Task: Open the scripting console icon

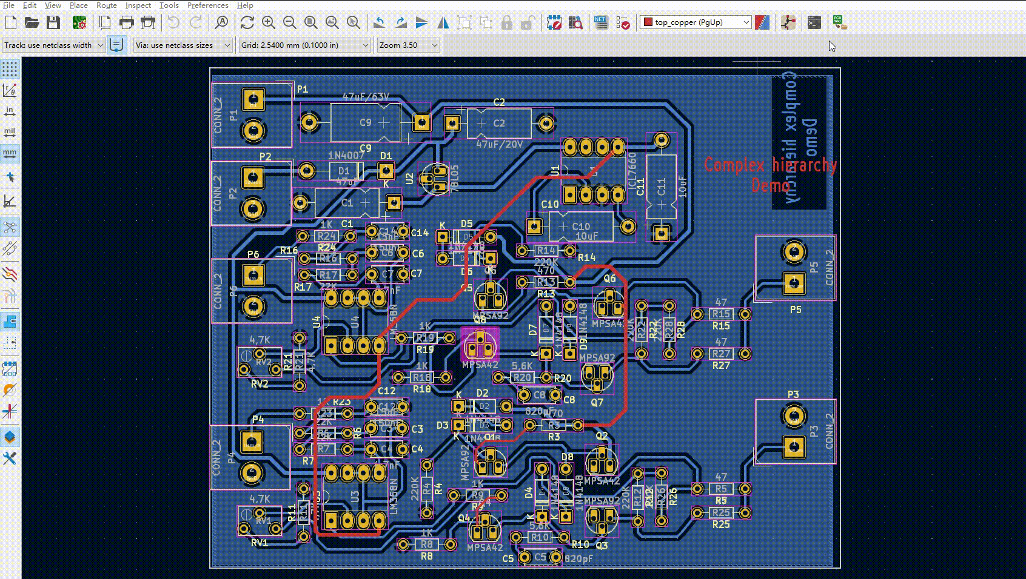Action: [814, 23]
